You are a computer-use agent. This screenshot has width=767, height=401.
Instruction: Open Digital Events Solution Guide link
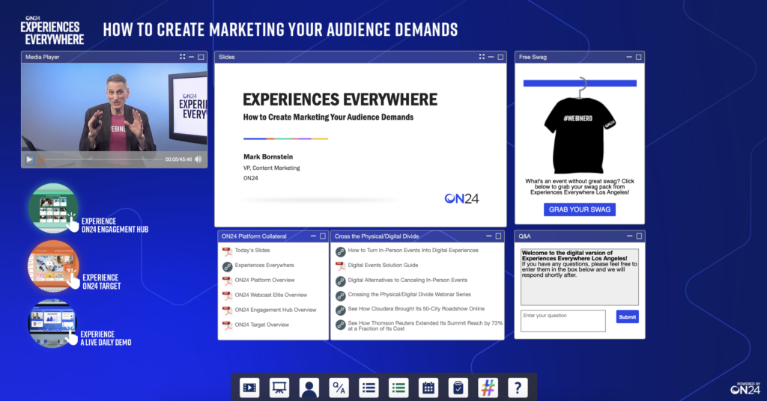click(x=383, y=266)
